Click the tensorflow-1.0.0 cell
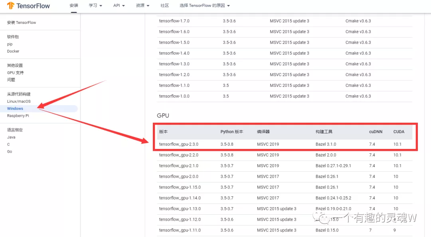431x237 pixels. 174,96
